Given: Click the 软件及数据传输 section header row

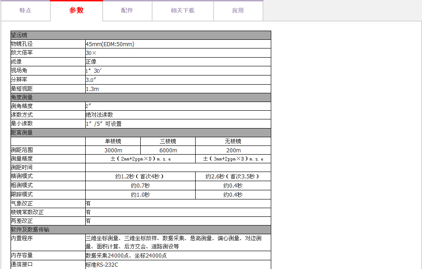Looking at the screenshot, I should (140, 230).
